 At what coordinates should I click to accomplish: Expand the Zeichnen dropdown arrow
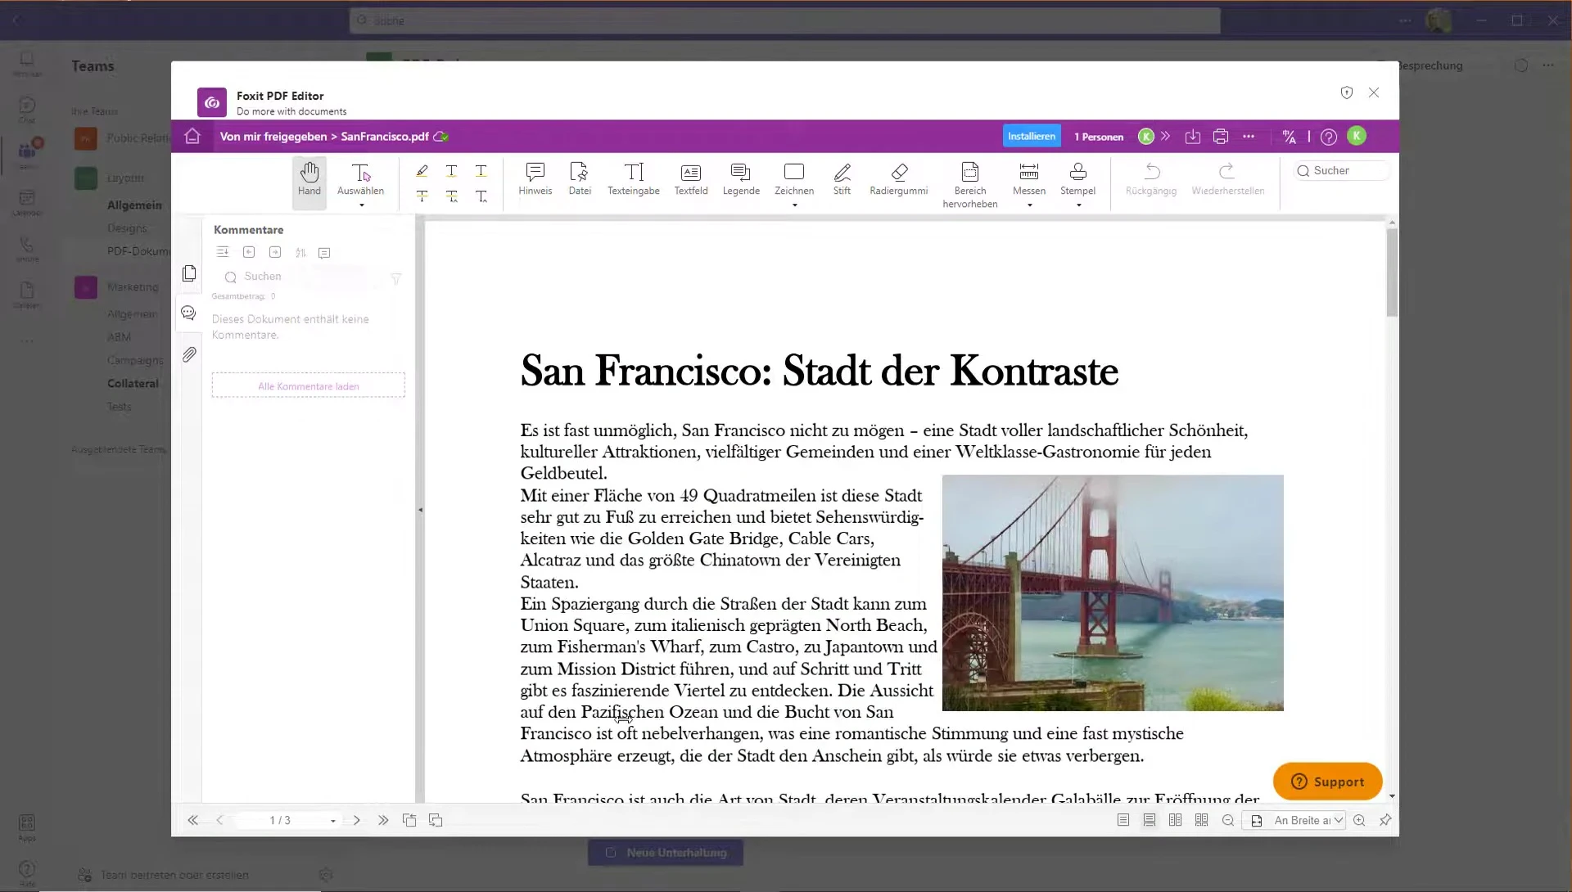[x=794, y=205]
